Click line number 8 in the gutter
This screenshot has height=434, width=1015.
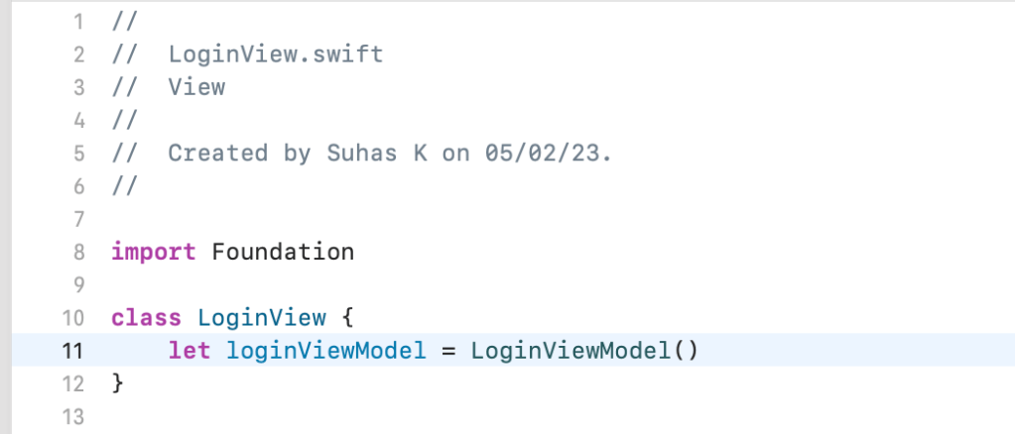pos(79,252)
